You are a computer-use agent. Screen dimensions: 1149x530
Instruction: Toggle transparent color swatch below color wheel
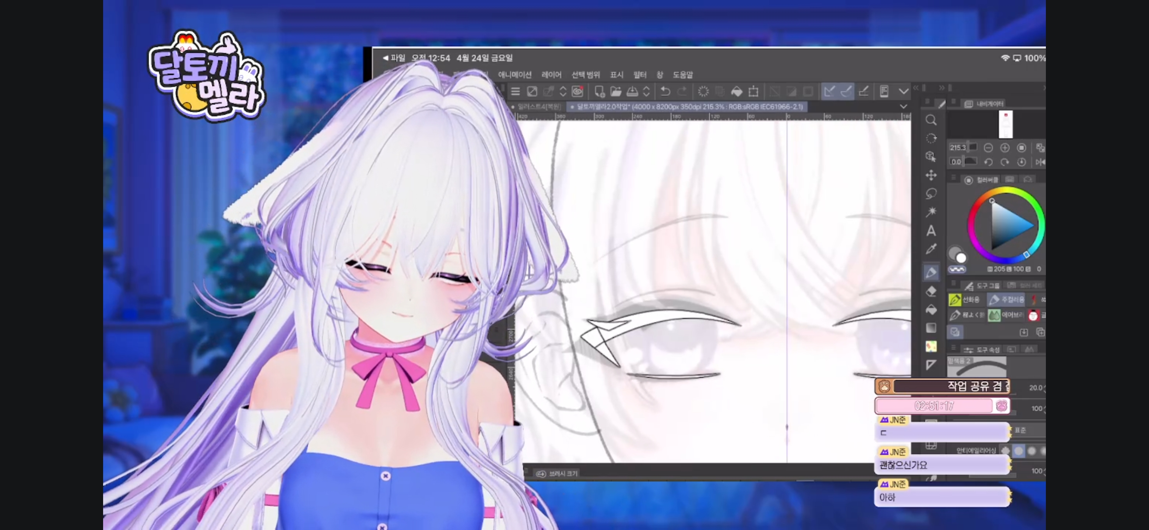tap(957, 269)
